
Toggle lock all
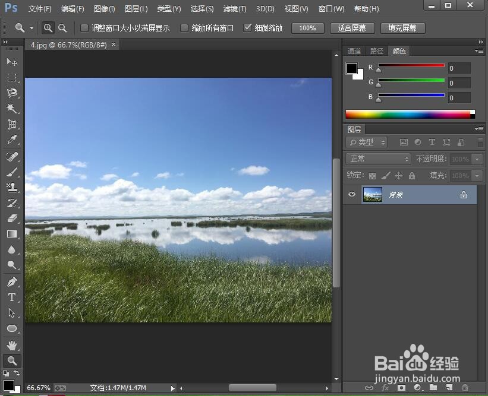412,176
